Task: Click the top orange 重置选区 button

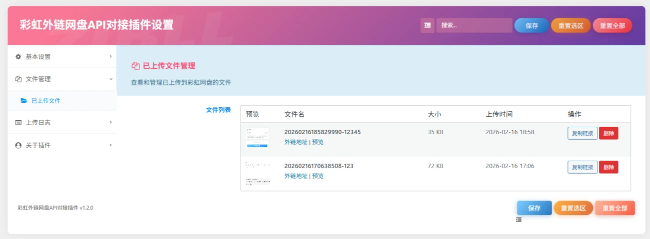Action: click(570, 26)
